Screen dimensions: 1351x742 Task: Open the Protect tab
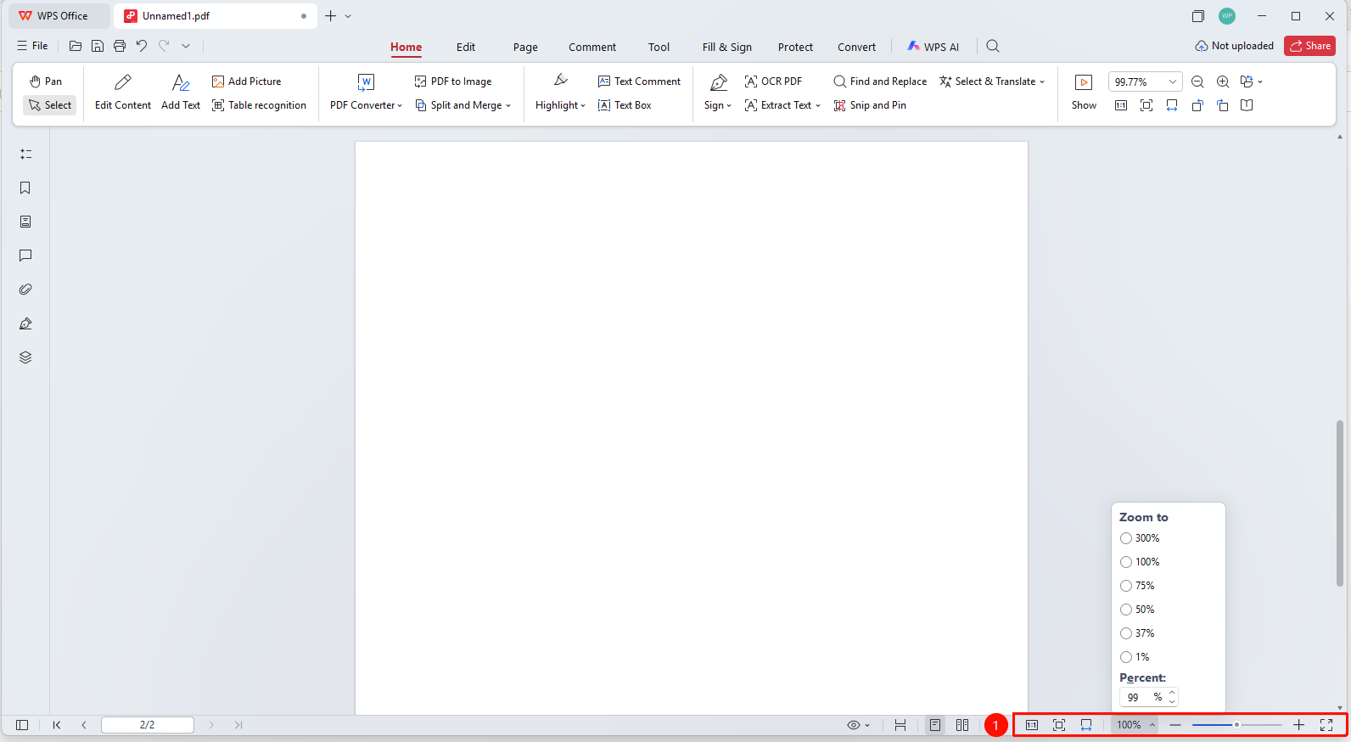795,48
